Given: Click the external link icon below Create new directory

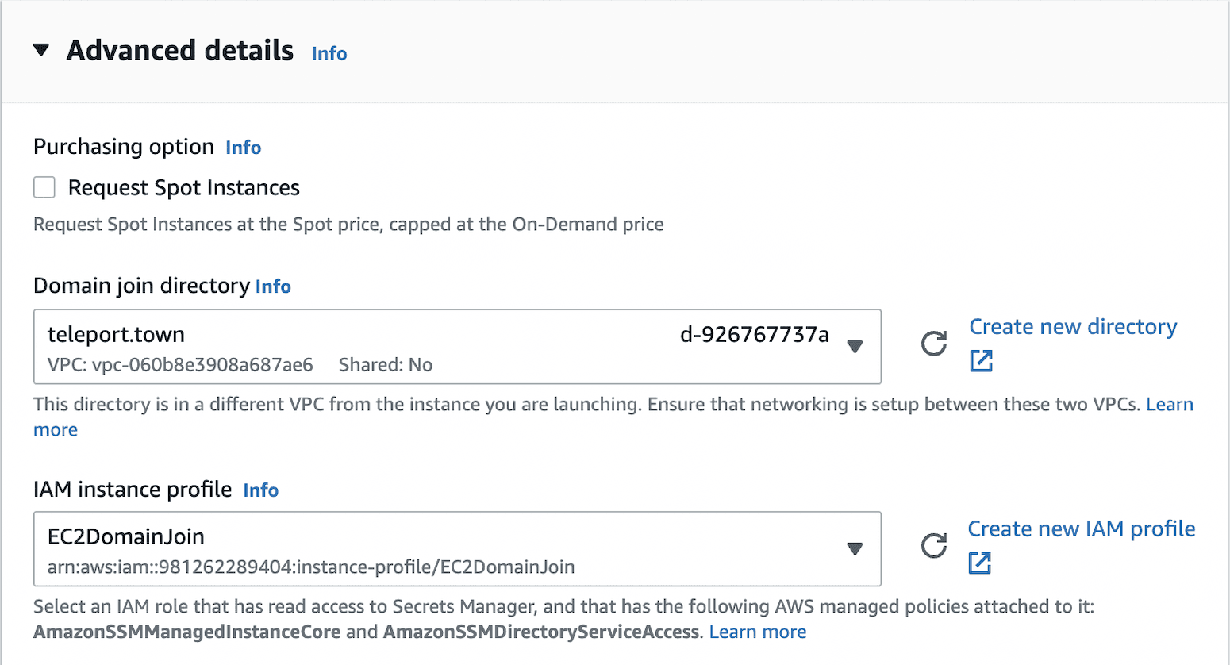Looking at the screenshot, I should (x=981, y=360).
